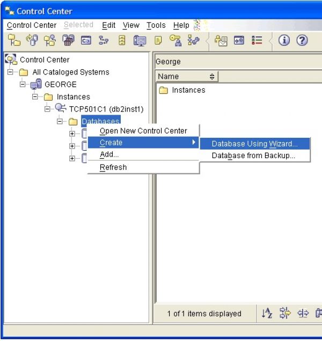Launch the Replication Center tool
This screenshot has width=322, height=341.
[x=32, y=40]
